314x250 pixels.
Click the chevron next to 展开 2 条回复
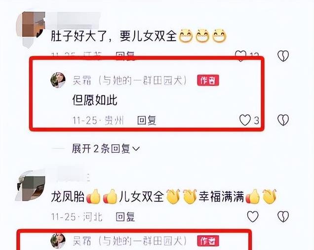[136, 149]
